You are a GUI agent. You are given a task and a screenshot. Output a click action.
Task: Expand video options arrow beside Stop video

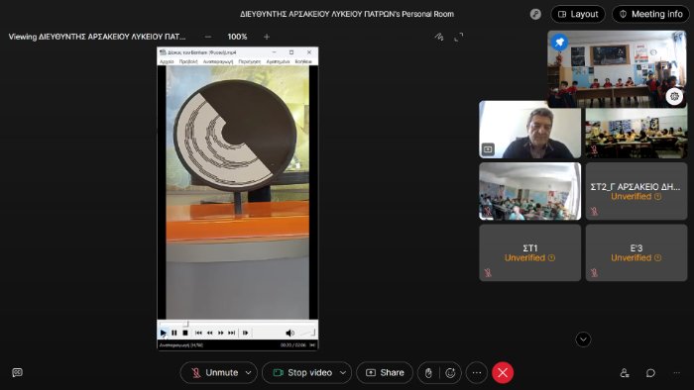tap(343, 373)
